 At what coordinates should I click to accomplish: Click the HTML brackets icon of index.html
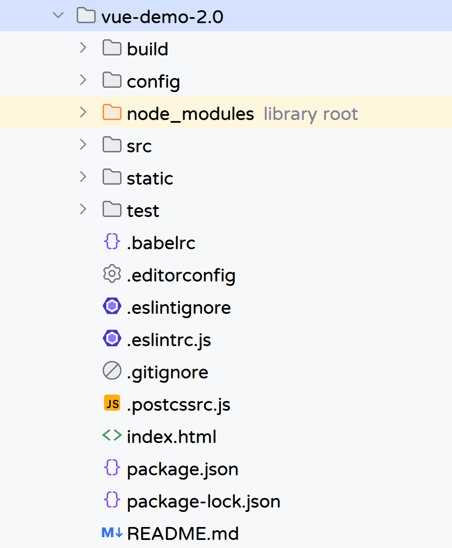[112, 435]
